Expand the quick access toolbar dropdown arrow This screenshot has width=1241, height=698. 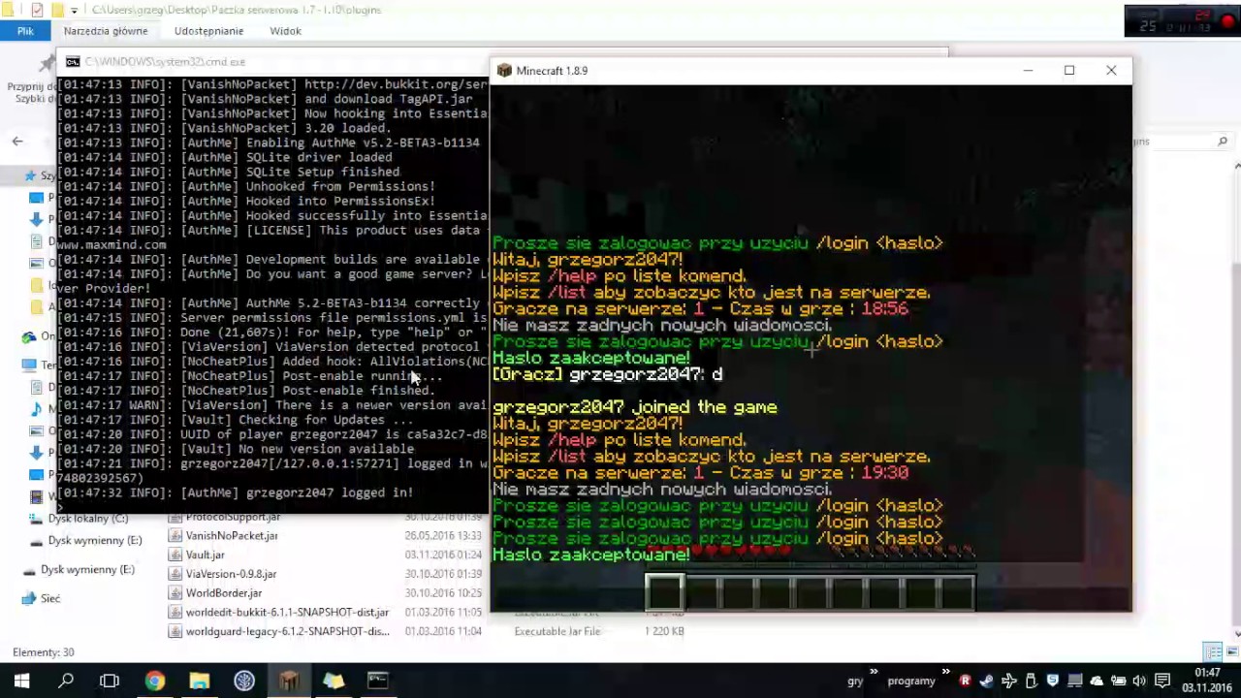[x=77, y=11]
